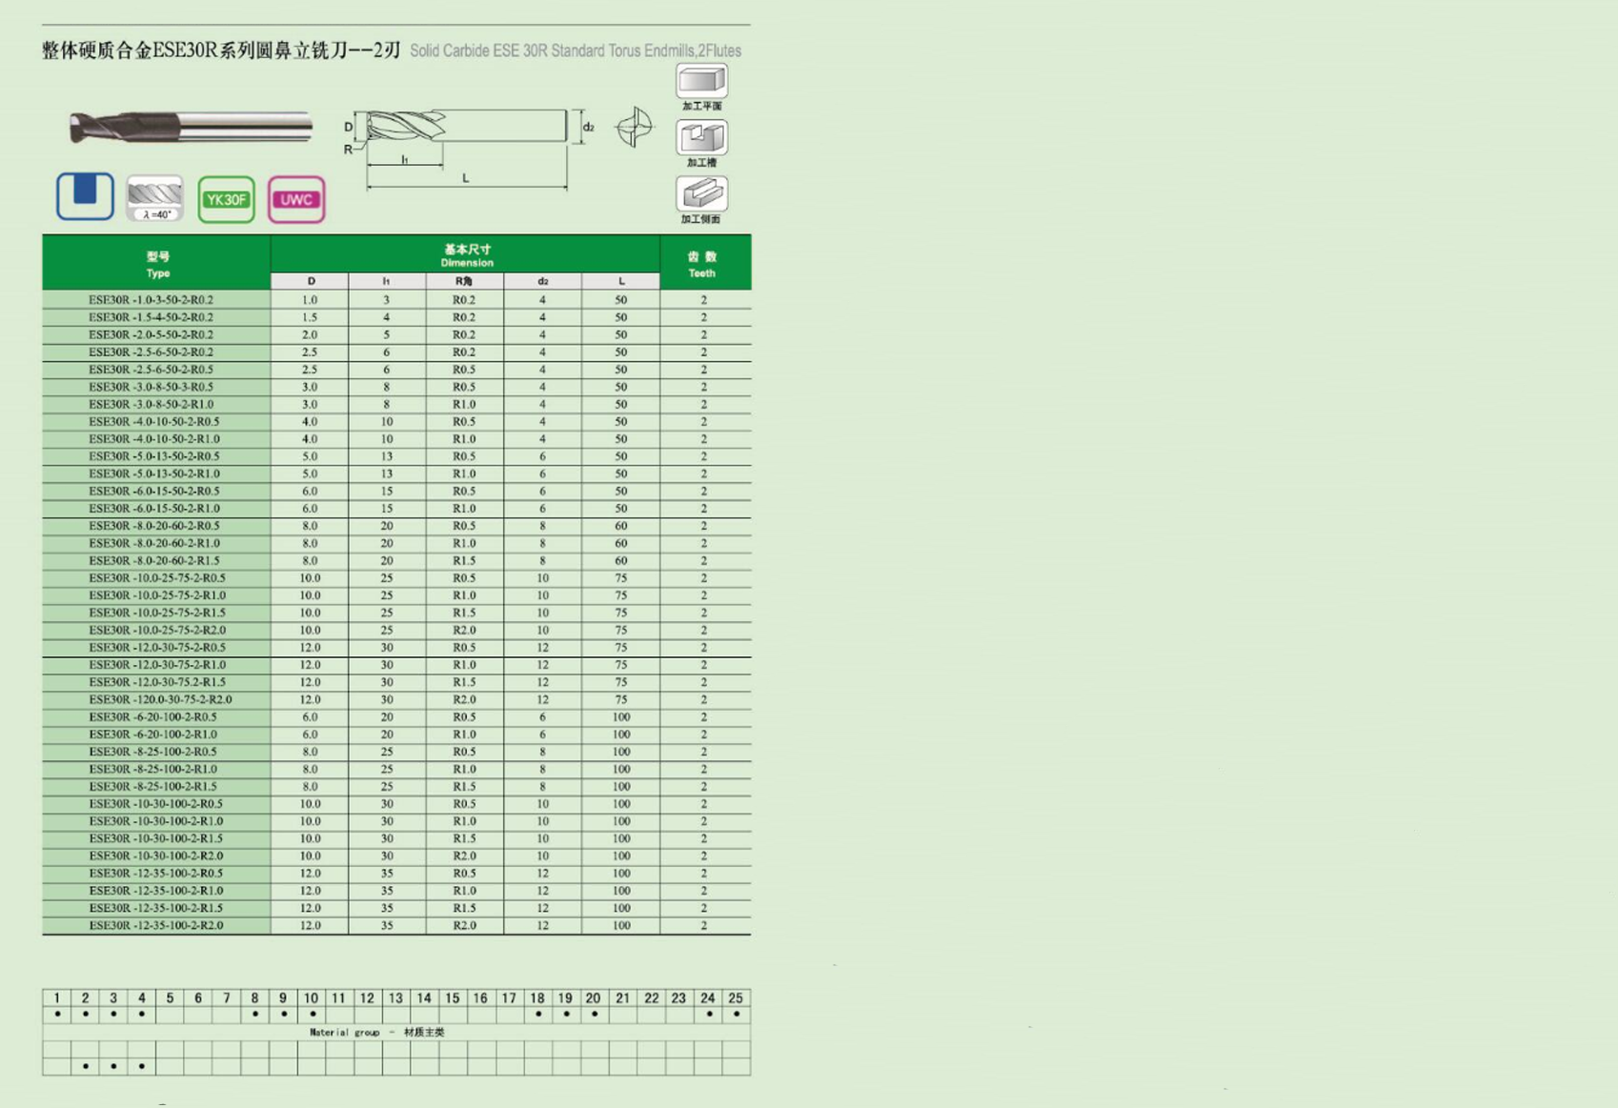Click the Teeth column header
Image resolution: width=1618 pixels, height=1108 pixels.
coord(702,264)
